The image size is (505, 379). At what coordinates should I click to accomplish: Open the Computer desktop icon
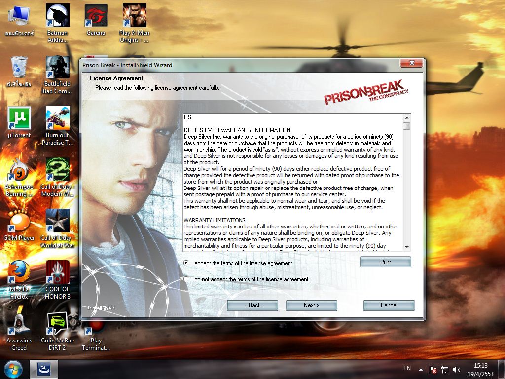click(x=19, y=20)
